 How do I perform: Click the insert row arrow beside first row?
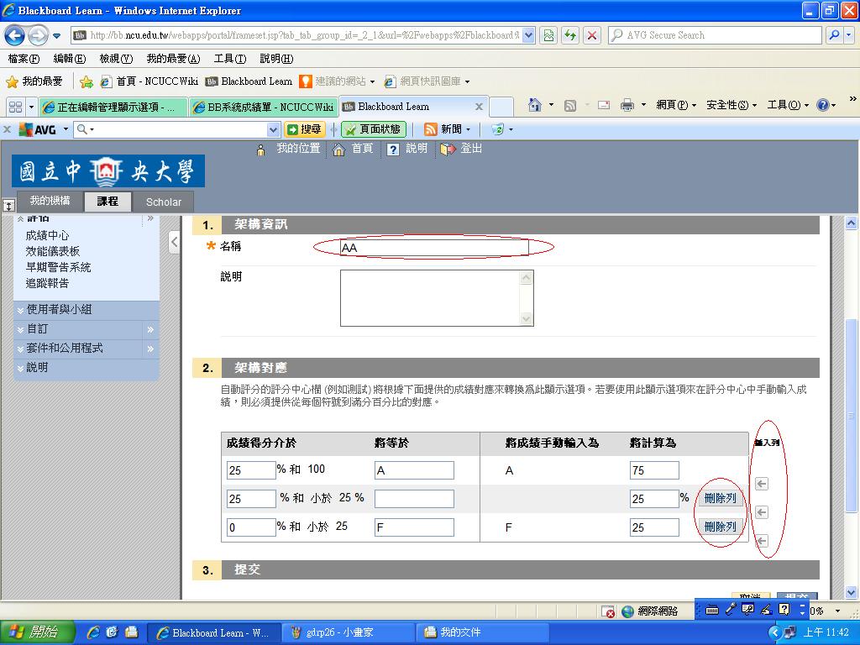coord(761,484)
